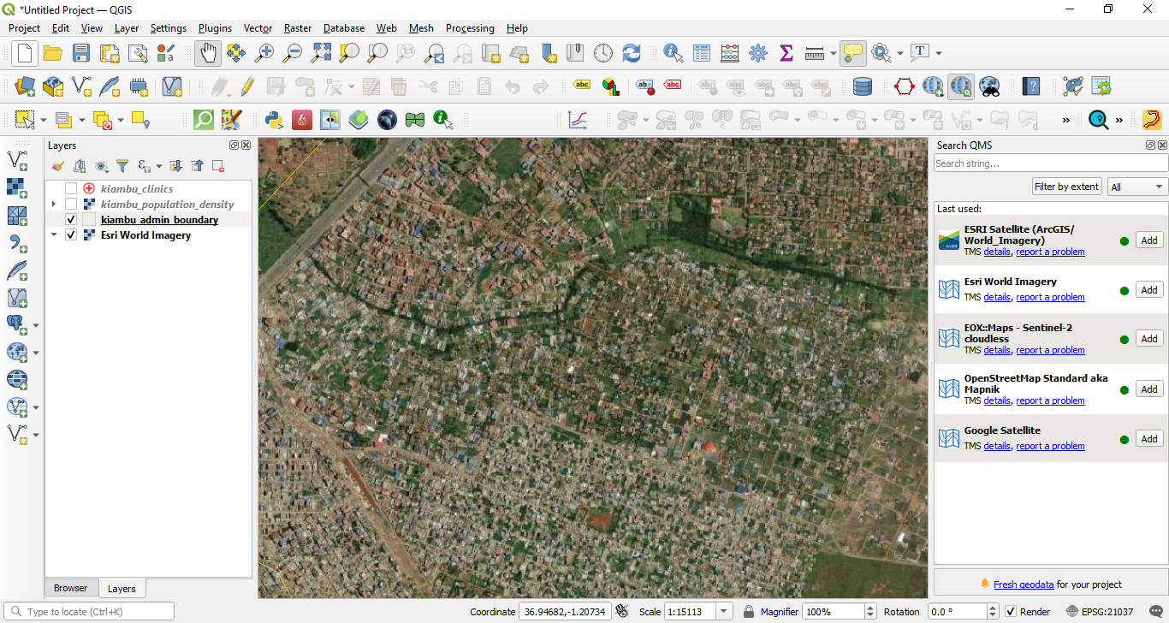
Task: Open the Add PostGIS layer dropdown arrow
Action: point(36,325)
